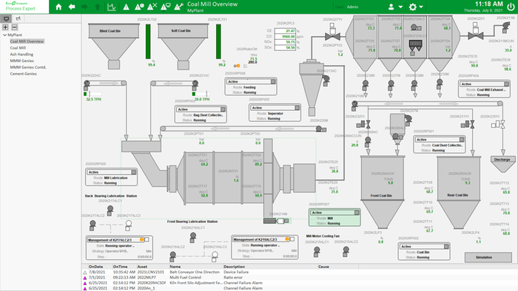Click the Discharge hopper symbol
The image size is (518, 291).
tap(502, 165)
